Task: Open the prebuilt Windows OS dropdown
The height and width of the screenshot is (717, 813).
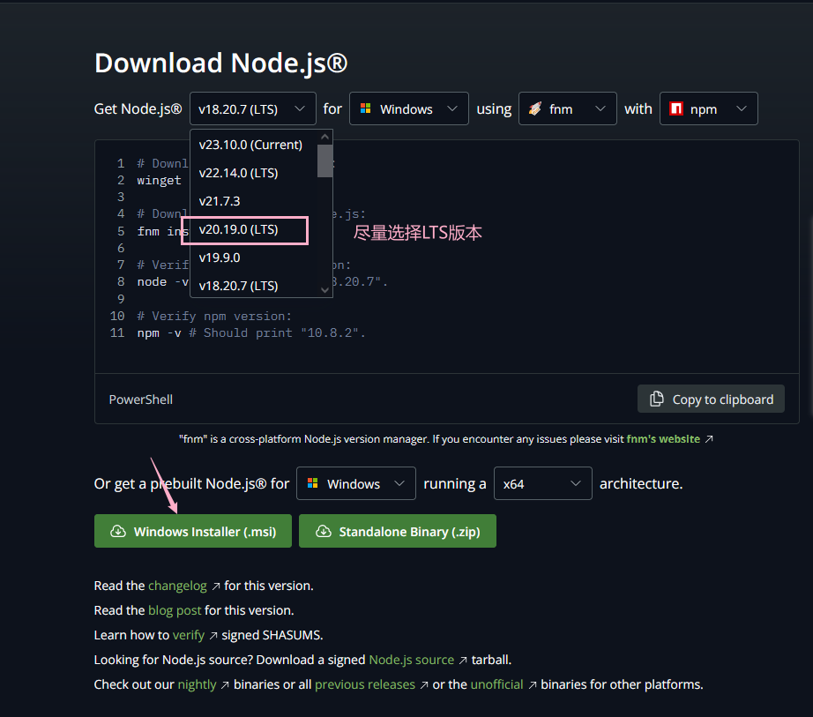Action: (356, 483)
